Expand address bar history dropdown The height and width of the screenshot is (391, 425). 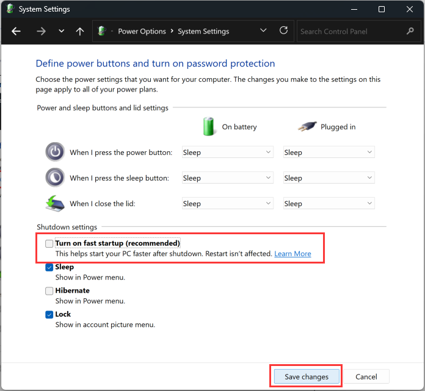tap(263, 30)
